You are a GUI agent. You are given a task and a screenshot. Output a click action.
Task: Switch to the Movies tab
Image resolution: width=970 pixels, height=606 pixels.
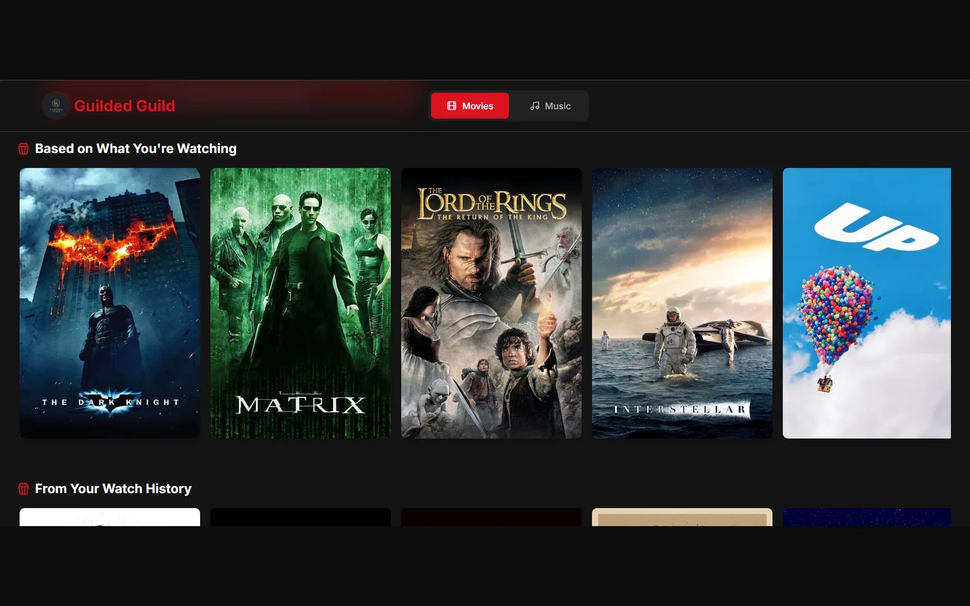[470, 106]
